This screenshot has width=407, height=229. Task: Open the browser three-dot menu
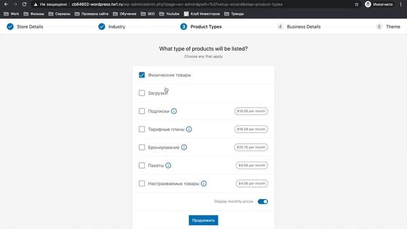(x=401, y=4)
